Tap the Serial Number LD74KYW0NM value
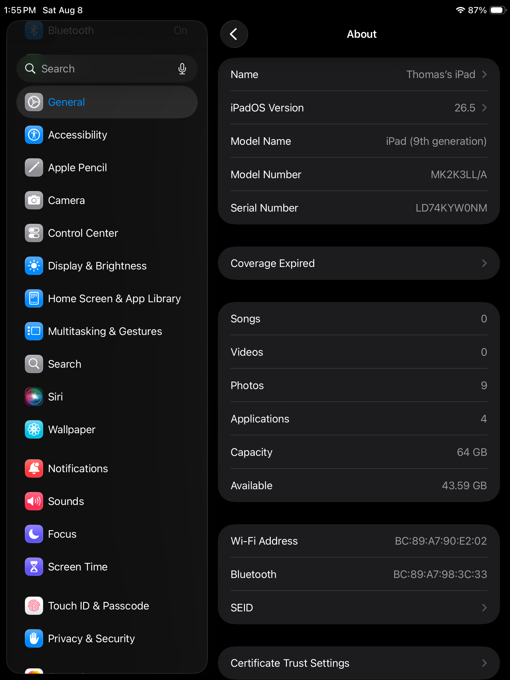The width and height of the screenshot is (510, 680). pos(451,208)
